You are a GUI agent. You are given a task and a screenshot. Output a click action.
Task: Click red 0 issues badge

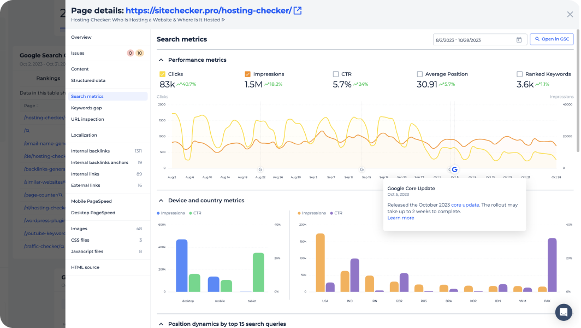[x=131, y=53]
